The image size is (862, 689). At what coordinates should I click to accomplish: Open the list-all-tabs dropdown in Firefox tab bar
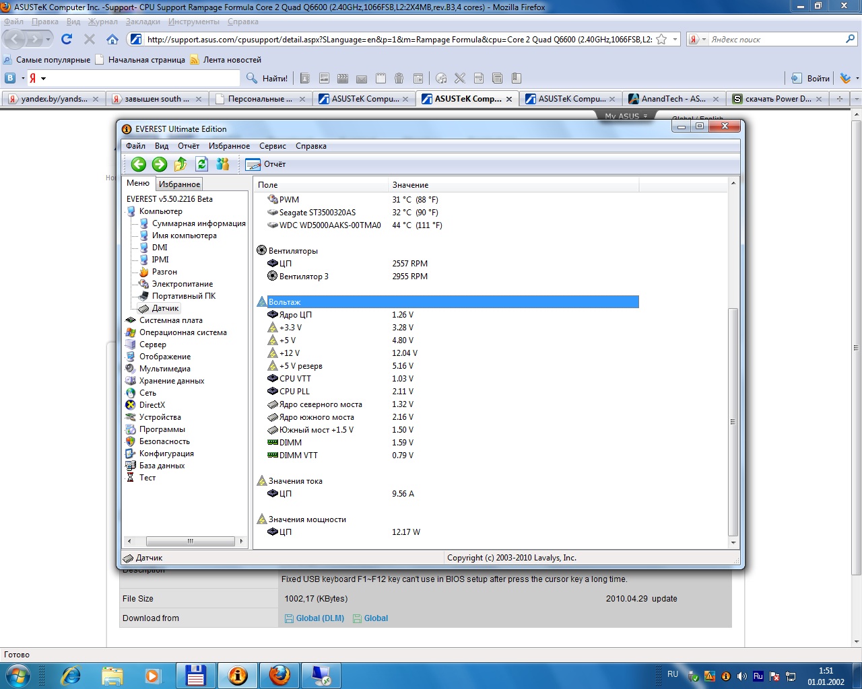coord(857,98)
